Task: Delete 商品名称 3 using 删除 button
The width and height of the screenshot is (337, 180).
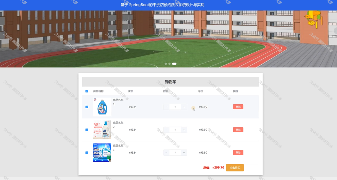Action: [x=238, y=153]
